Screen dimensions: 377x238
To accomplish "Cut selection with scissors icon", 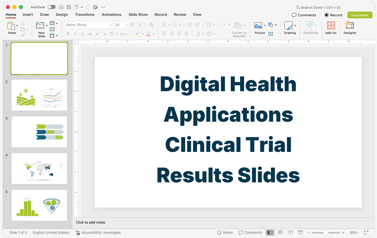I will click(23, 23).
